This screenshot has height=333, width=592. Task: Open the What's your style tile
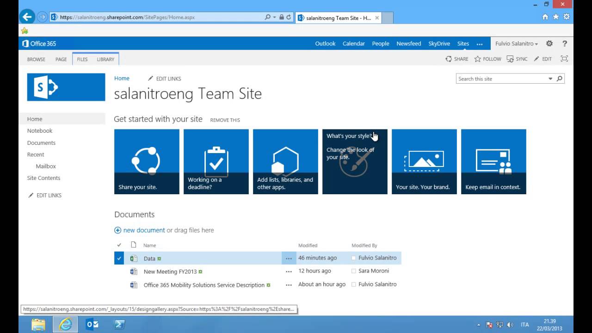click(x=355, y=161)
